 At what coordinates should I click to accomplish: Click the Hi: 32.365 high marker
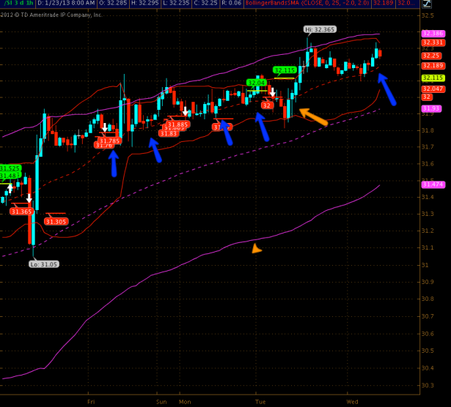(x=320, y=29)
